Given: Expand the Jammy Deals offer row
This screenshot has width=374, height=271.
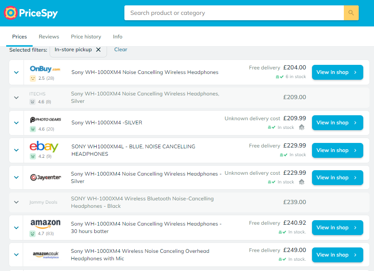Looking at the screenshot, I should (x=16, y=202).
